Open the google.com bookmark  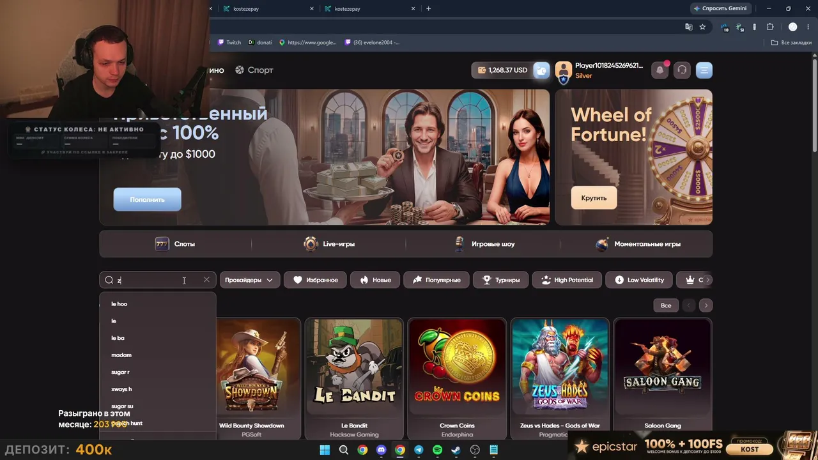click(307, 43)
